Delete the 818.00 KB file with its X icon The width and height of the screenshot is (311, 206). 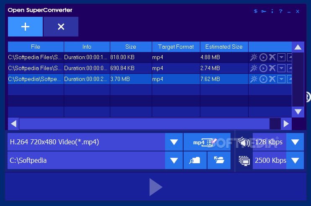coord(272,57)
